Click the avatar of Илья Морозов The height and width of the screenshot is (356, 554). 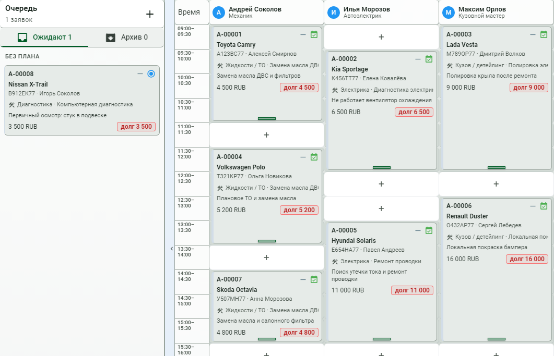click(334, 13)
